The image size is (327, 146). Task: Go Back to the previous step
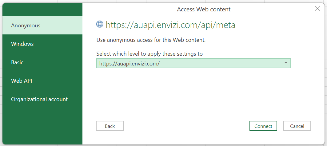pyautogui.click(x=110, y=126)
